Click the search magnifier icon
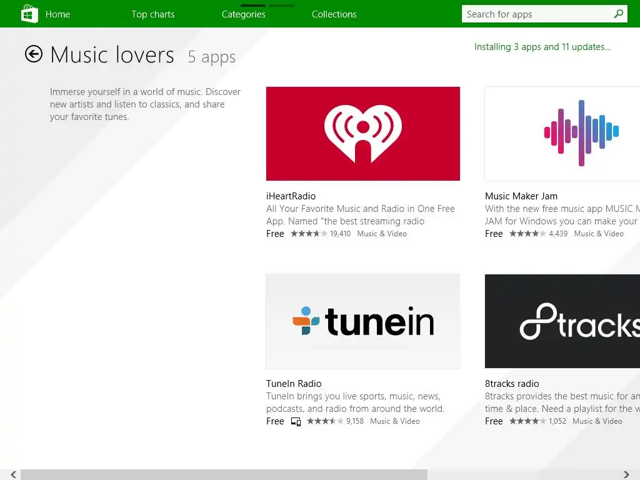640x480 pixels. (618, 14)
